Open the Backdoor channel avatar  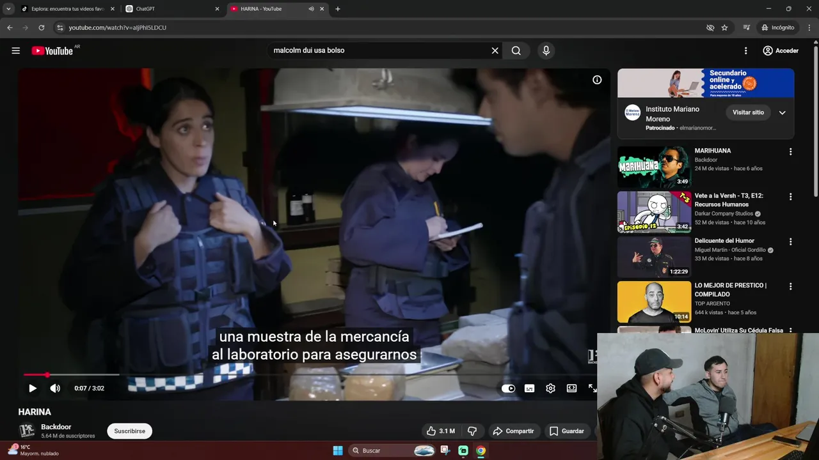tap(27, 431)
